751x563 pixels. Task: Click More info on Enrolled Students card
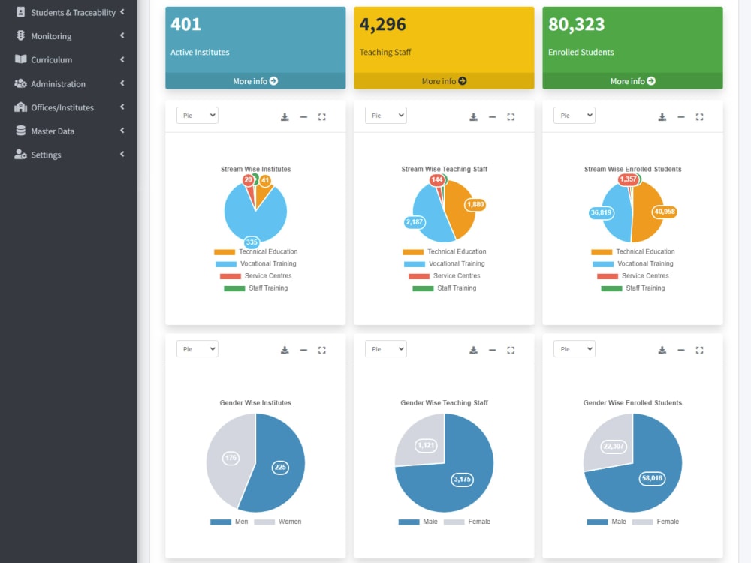point(632,80)
